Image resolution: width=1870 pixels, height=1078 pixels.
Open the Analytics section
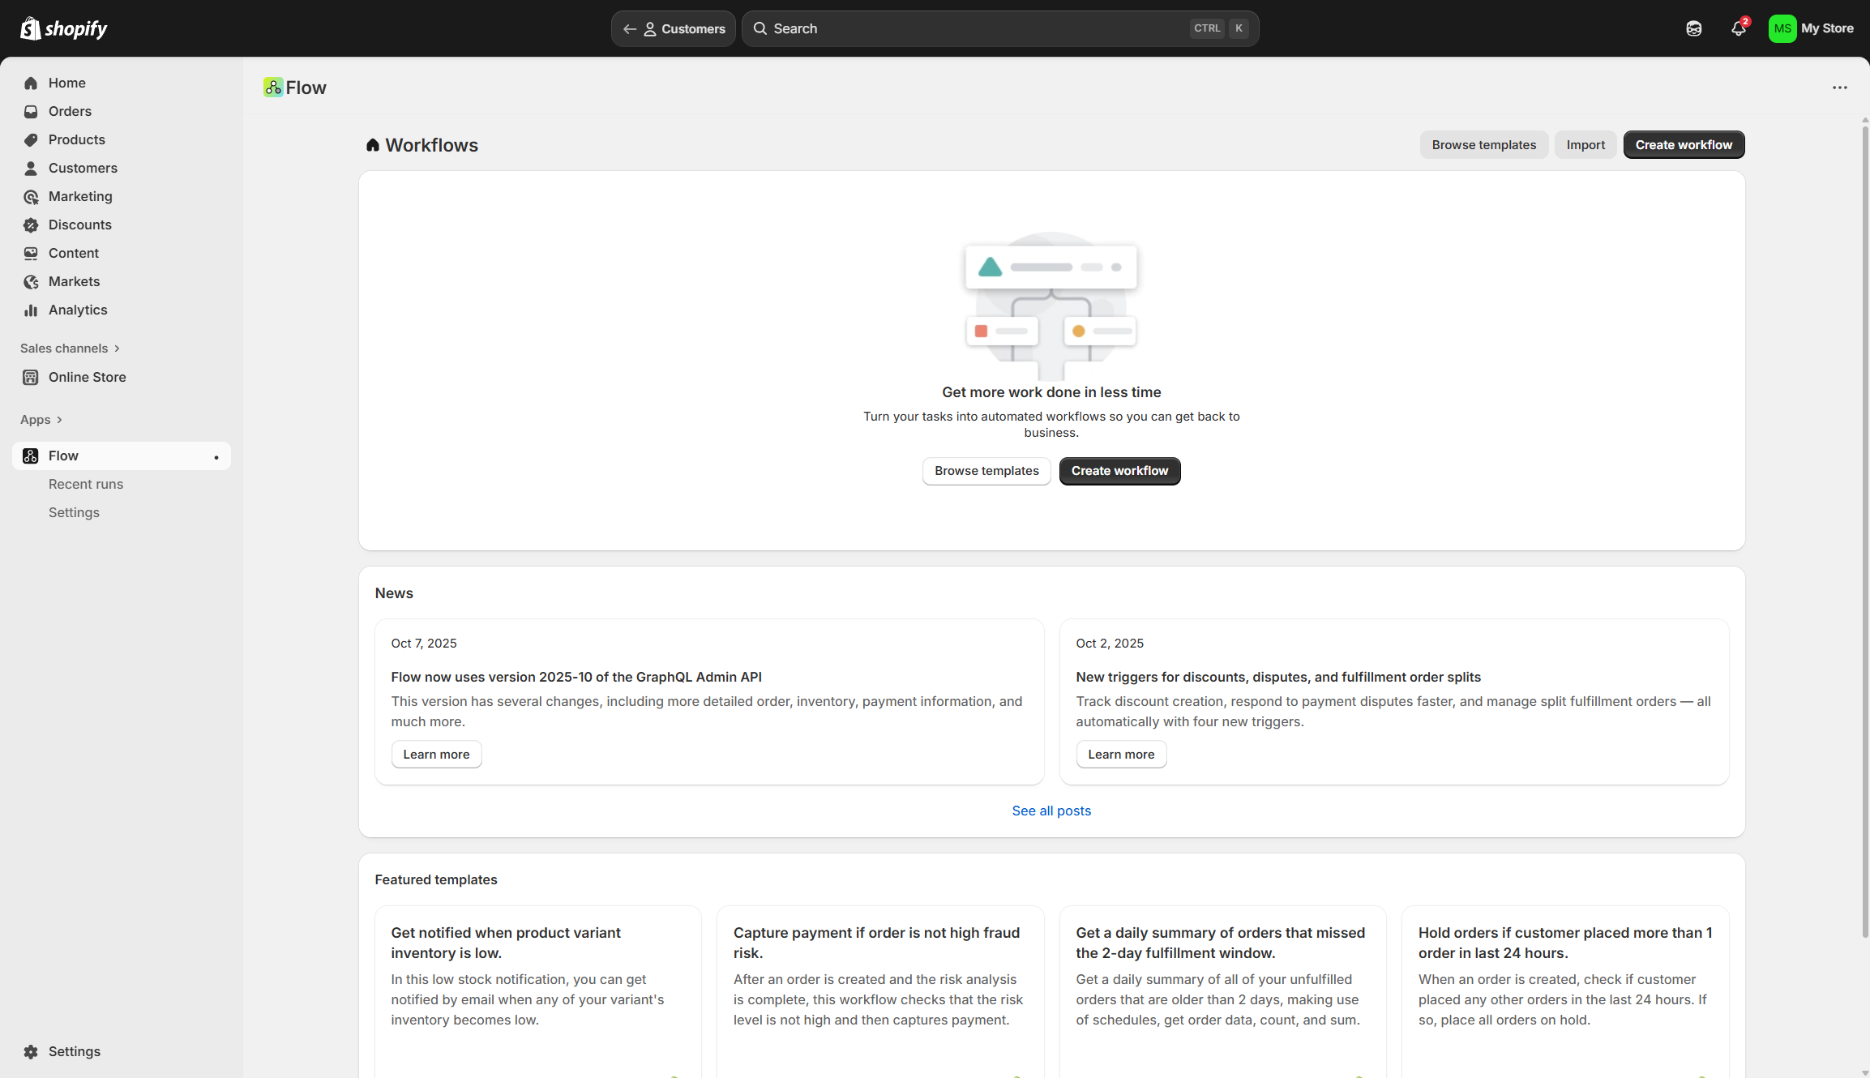[x=77, y=310]
